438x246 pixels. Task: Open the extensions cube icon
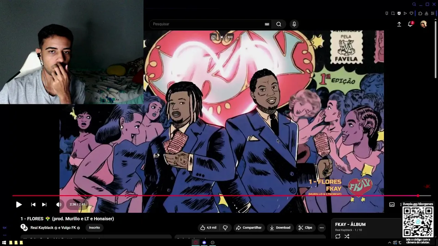(x=420, y=13)
